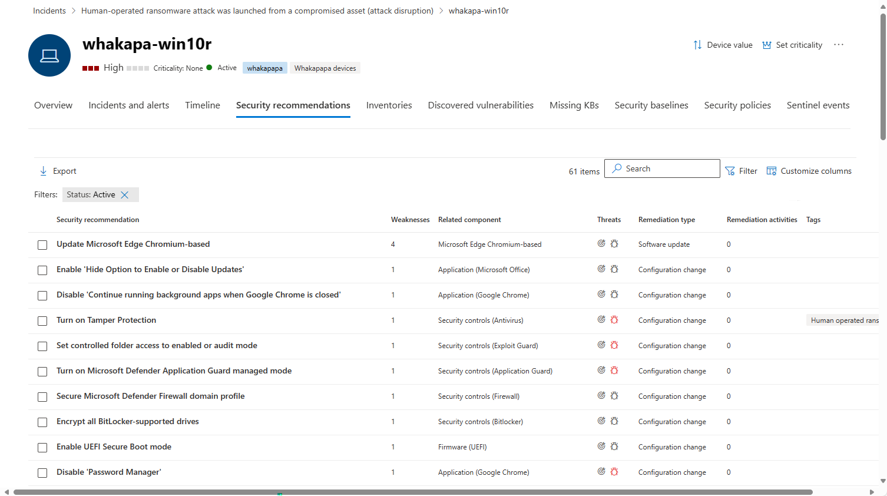Switch to Incidents and alerts tab
The image size is (887, 496).
click(128, 105)
